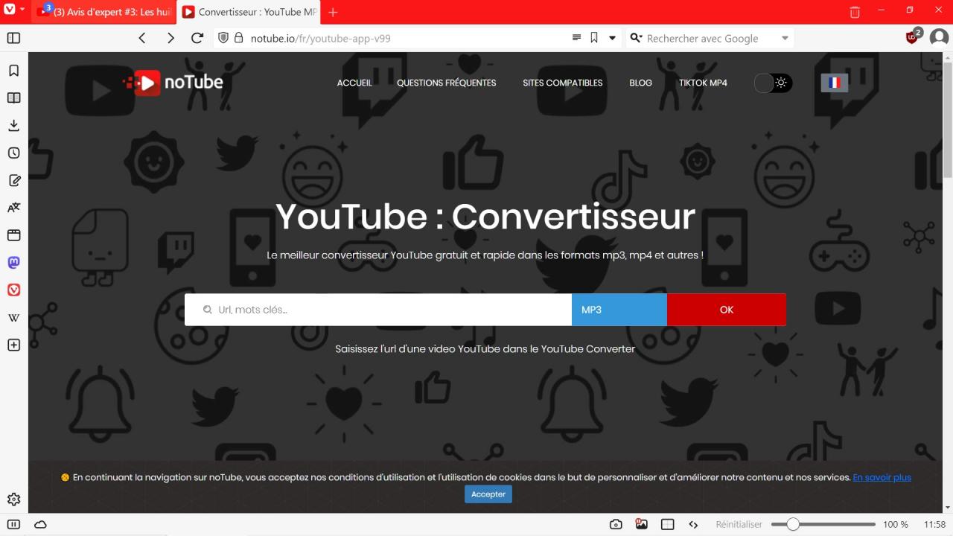The height and width of the screenshot is (536, 953).
Task: Open TIKTOK MP4 page
Action: click(703, 83)
